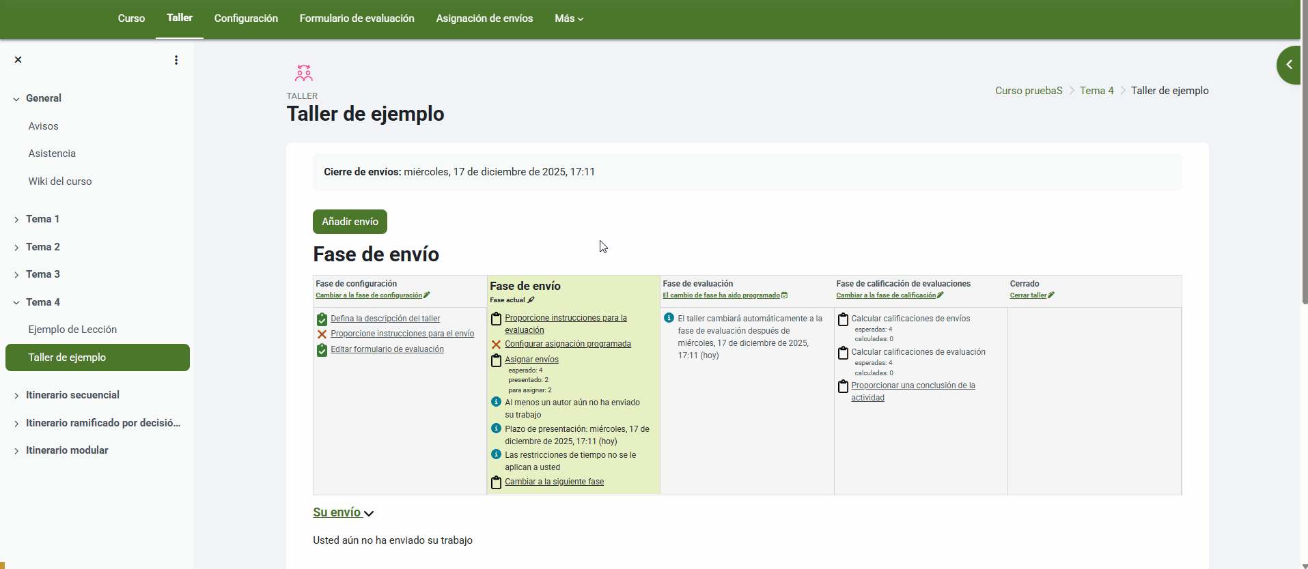Viewport: 1308px width, 569px height.
Task: Click the info icon in Fase de evaluación
Action: coord(669,318)
